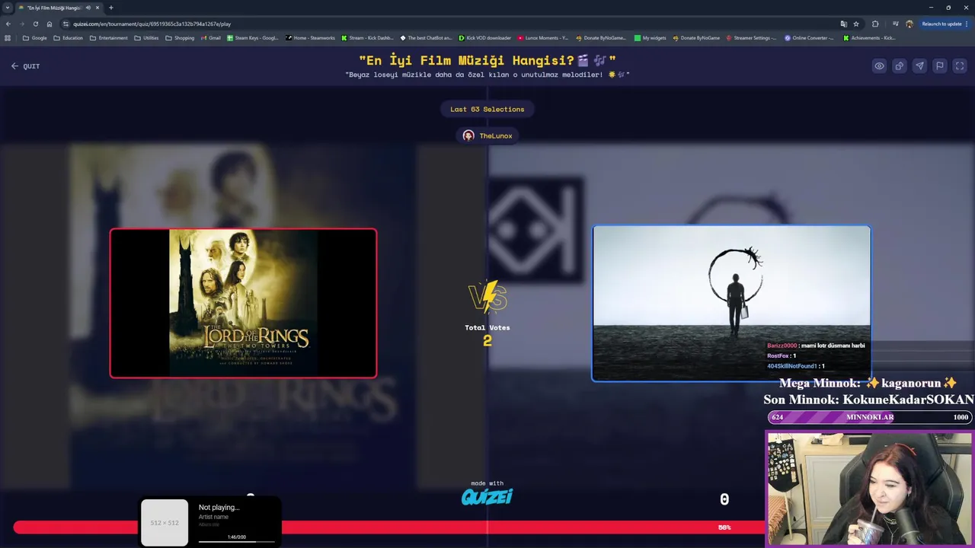The height and width of the screenshot is (548, 975).
Task: Bookmark this page with star icon
Action: tap(856, 24)
